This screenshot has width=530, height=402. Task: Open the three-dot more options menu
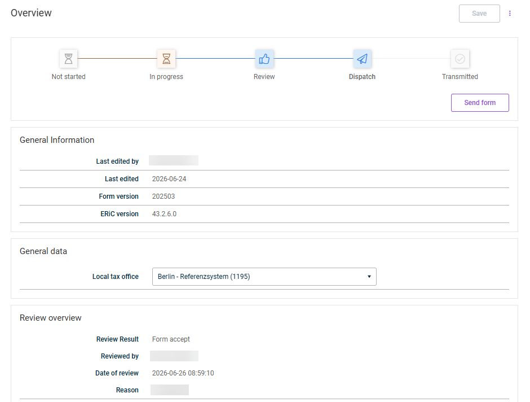510,14
